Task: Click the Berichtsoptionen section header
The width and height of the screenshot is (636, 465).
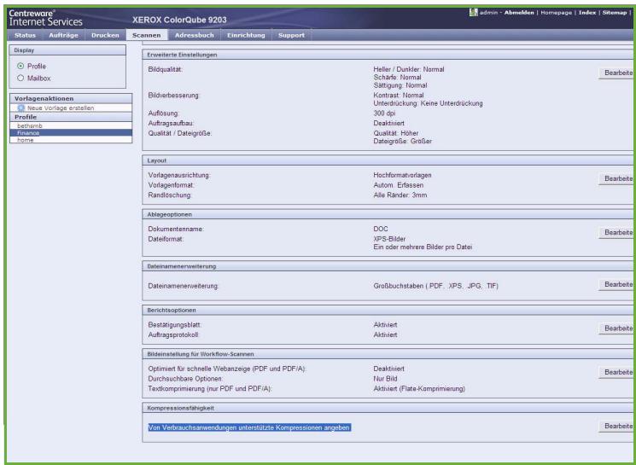Action: pos(388,310)
